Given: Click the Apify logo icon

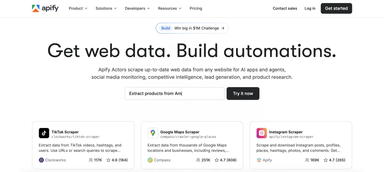Looking at the screenshot, I should pyautogui.click(x=36, y=8).
